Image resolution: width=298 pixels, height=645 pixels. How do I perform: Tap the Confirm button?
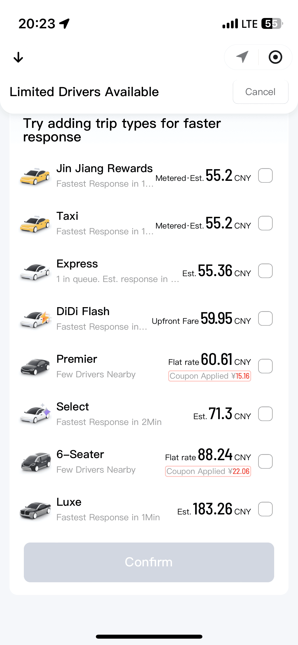point(149,562)
